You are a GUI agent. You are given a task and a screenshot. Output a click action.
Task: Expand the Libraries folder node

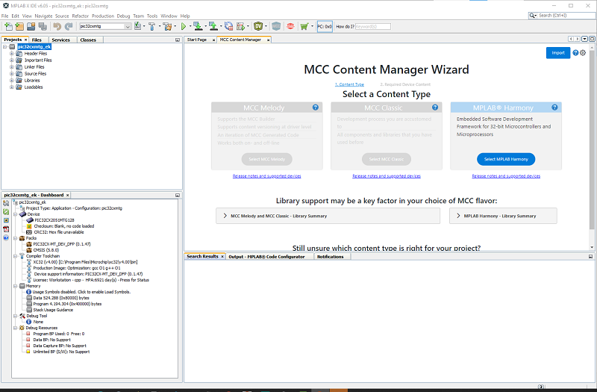pos(12,81)
